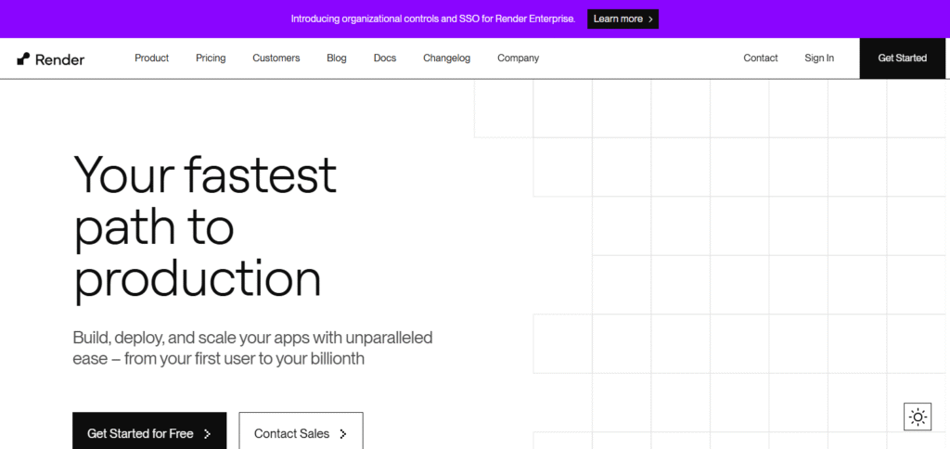Open the Company menu

(518, 58)
